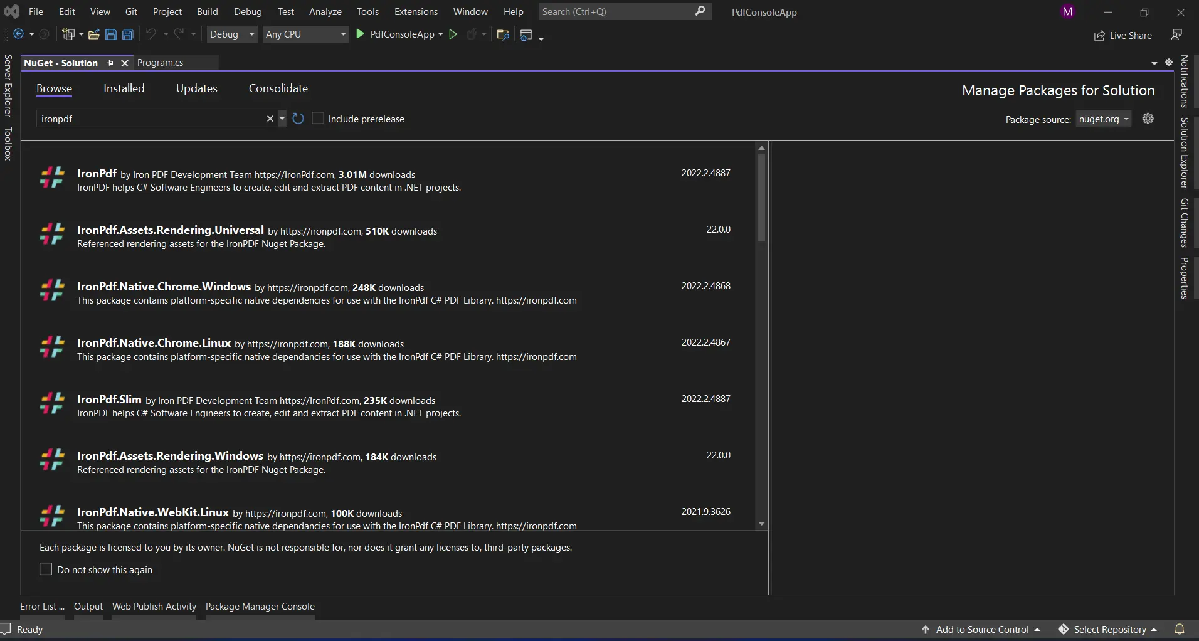Open the nuget.org package source dropdown
The width and height of the screenshot is (1199, 641).
tap(1104, 119)
